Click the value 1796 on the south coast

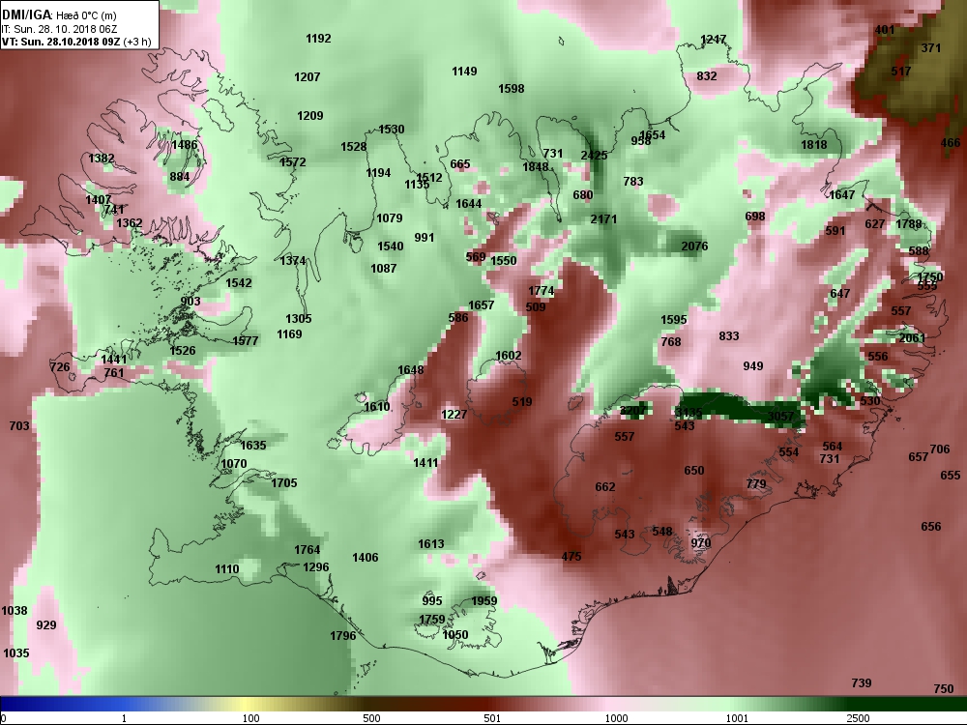(343, 635)
